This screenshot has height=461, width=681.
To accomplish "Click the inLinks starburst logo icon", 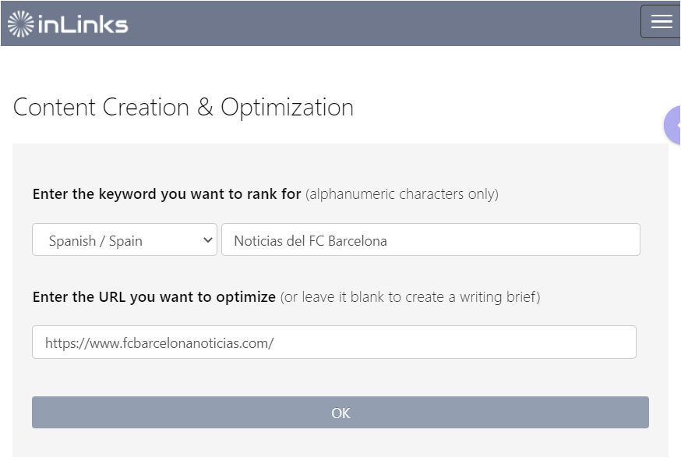I will click(20, 24).
